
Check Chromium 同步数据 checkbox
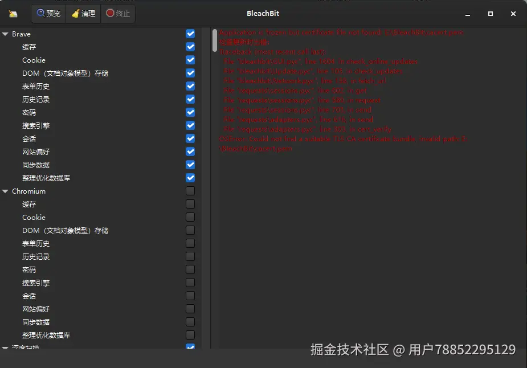coord(190,322)
